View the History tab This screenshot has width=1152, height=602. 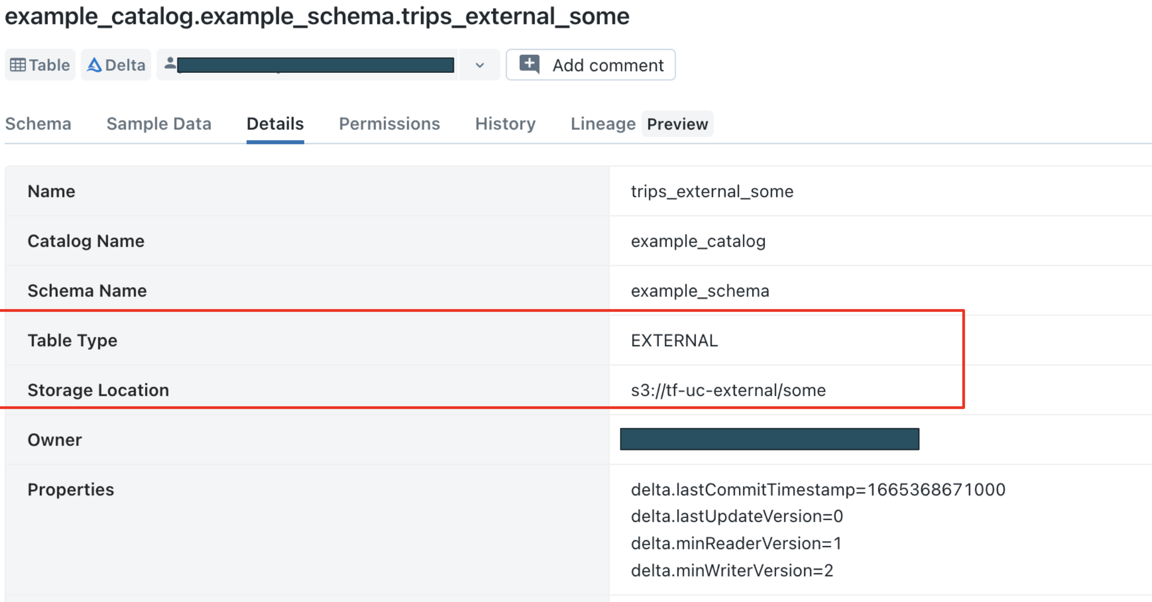[x=505, y=124]
